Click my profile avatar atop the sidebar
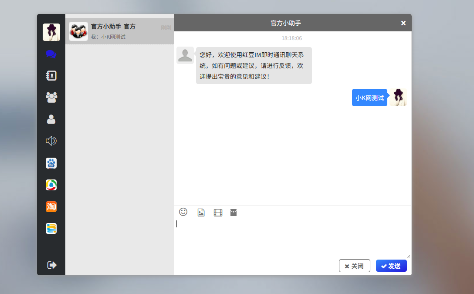Image resolution: width=474 pixels, height=294 pixels. point(51,32)
